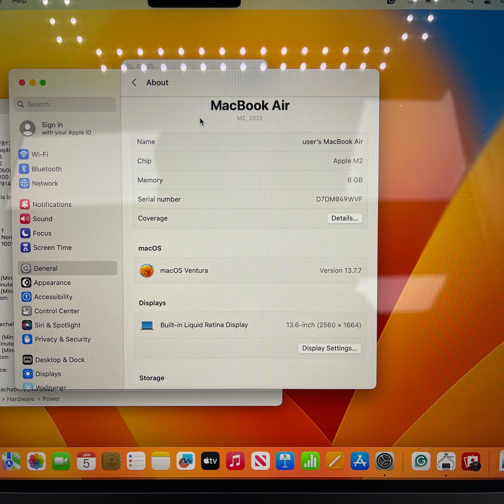
Task: Open Notifications settings
Action: (52, 204)
